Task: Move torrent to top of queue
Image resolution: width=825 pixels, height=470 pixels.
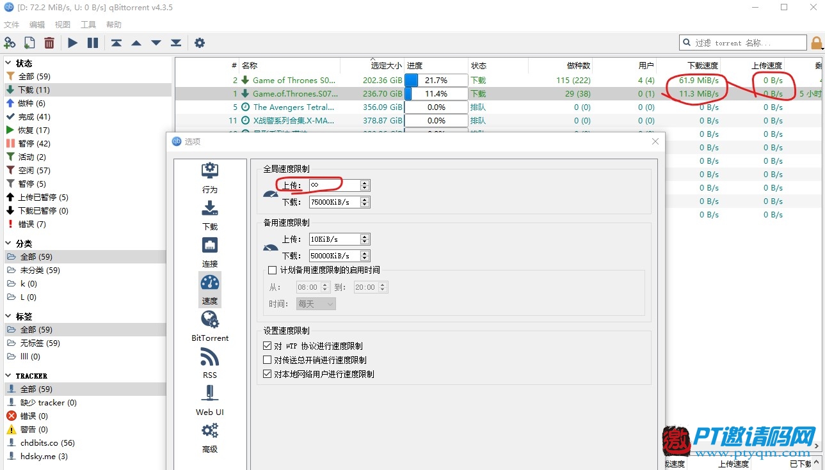Action: tap(116, 43)
